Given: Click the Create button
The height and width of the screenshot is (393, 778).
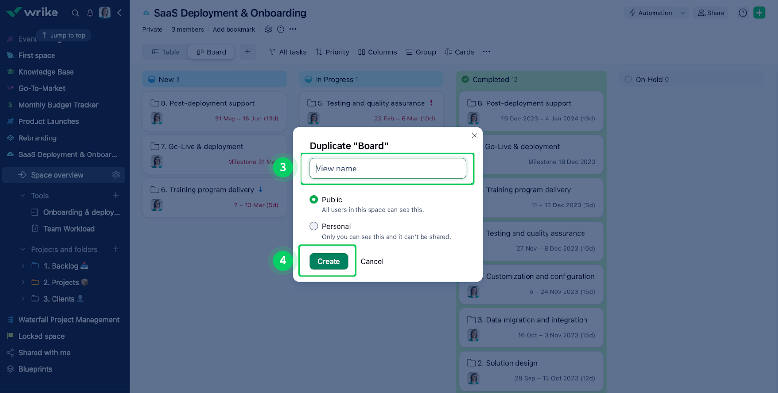Looking at the screenshot, I should click(x=329, y=261).
